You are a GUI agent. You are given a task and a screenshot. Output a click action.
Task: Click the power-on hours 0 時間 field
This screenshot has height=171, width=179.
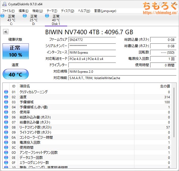[163, 65]
